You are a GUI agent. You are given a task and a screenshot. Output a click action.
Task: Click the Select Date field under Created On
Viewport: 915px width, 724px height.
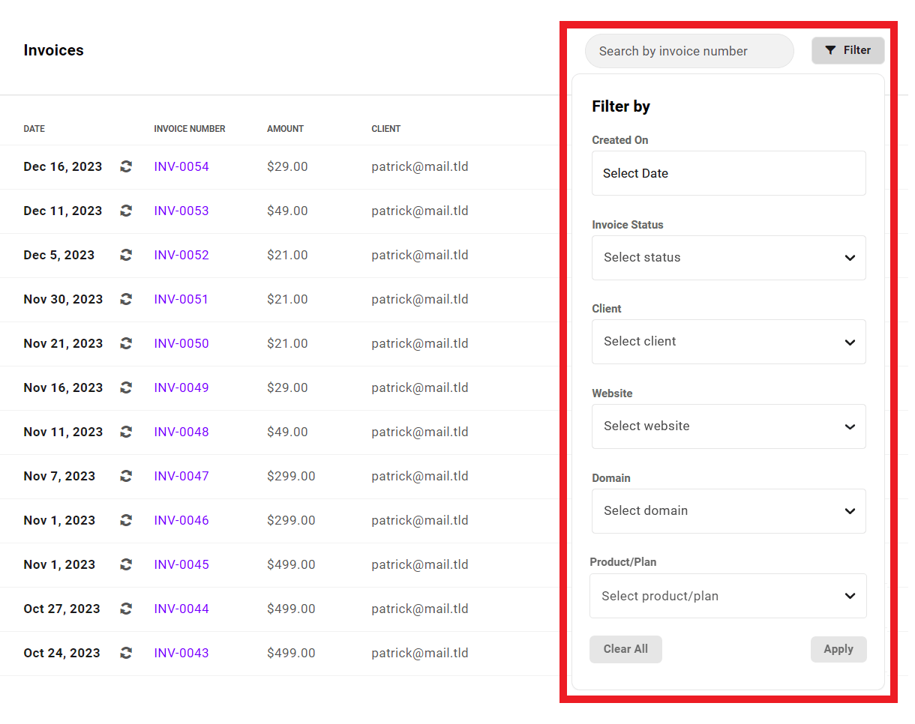tap(728, 173)
